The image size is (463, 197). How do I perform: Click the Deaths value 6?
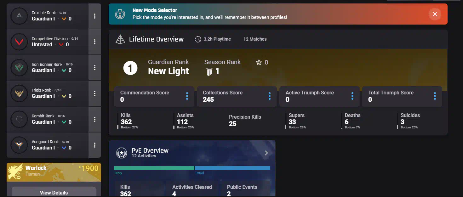coord(347,122)
